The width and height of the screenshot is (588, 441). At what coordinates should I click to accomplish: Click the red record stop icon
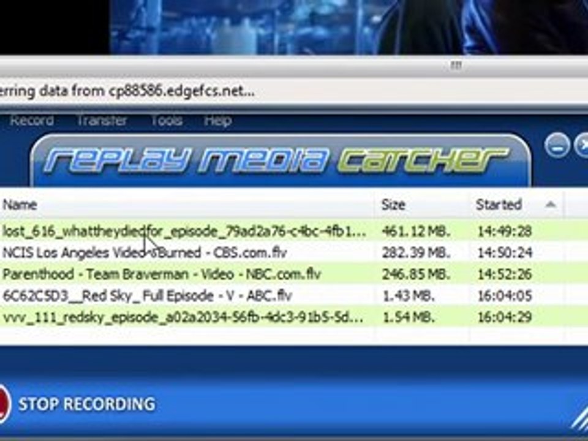[4, 404]
